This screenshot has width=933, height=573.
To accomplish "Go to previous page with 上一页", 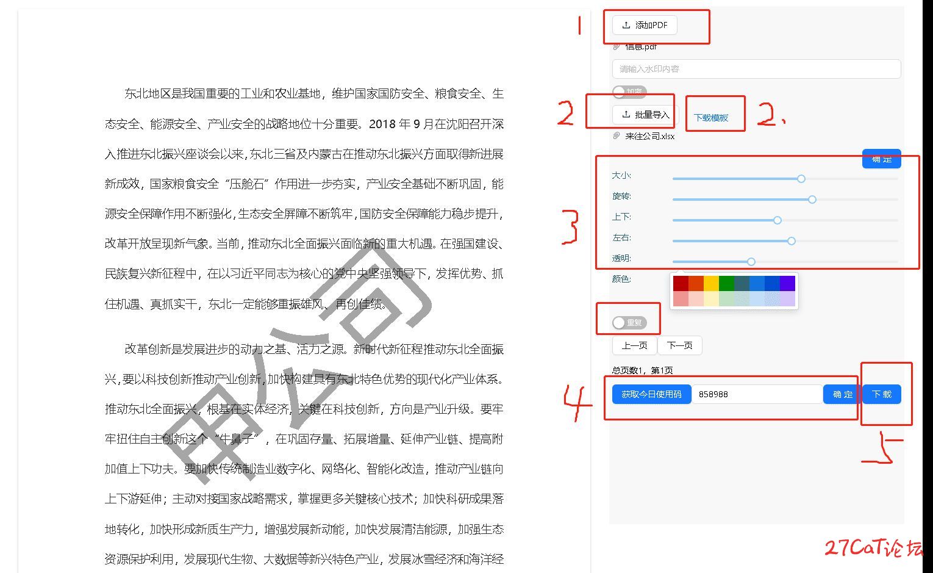I will (x=634, y=345).
